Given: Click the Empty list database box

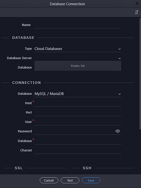Looking at the screenshot, I should click(78, 66).
